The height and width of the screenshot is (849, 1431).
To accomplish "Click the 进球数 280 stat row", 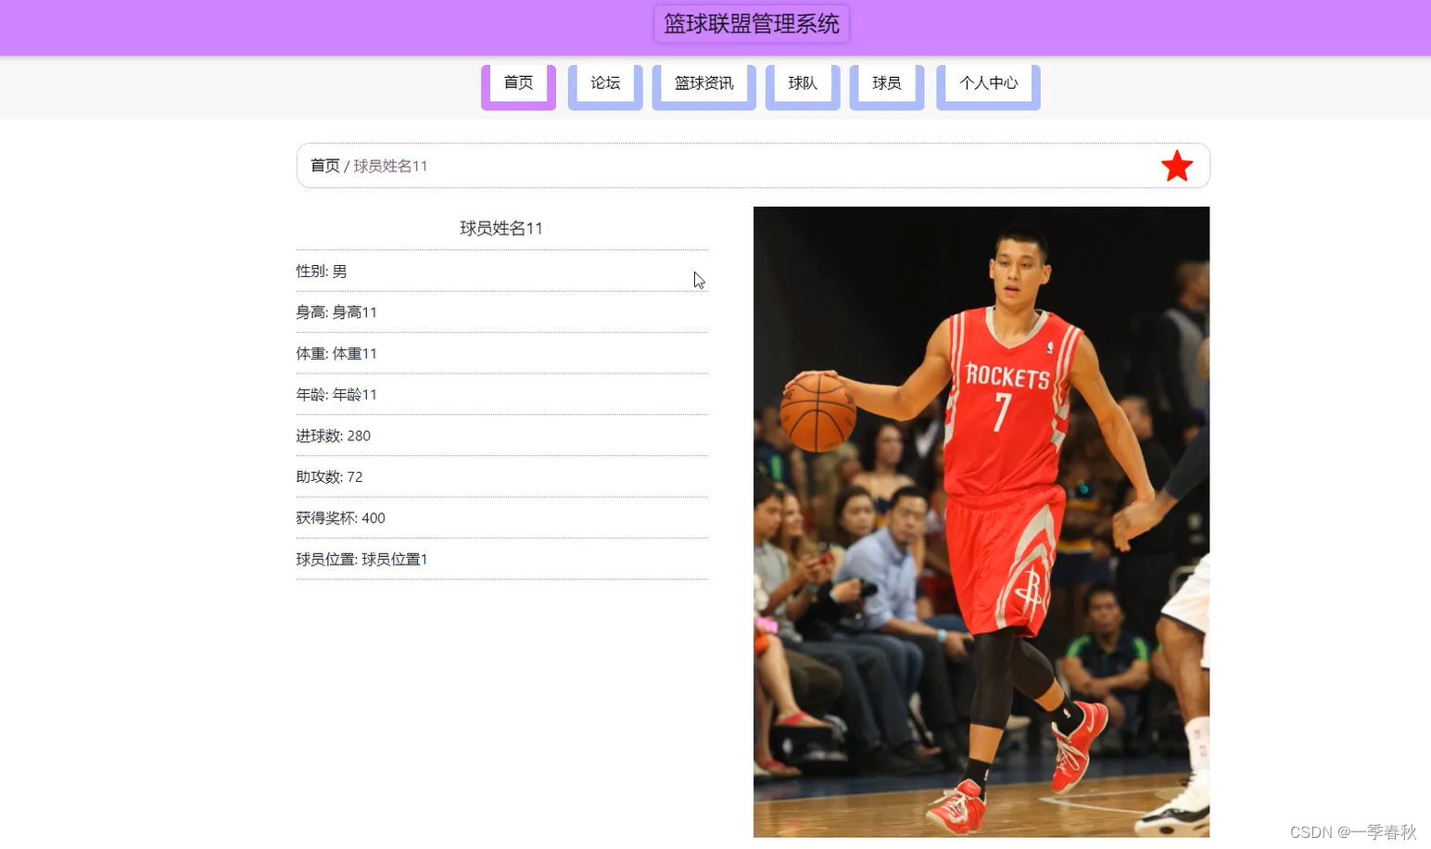I will 334,436.
